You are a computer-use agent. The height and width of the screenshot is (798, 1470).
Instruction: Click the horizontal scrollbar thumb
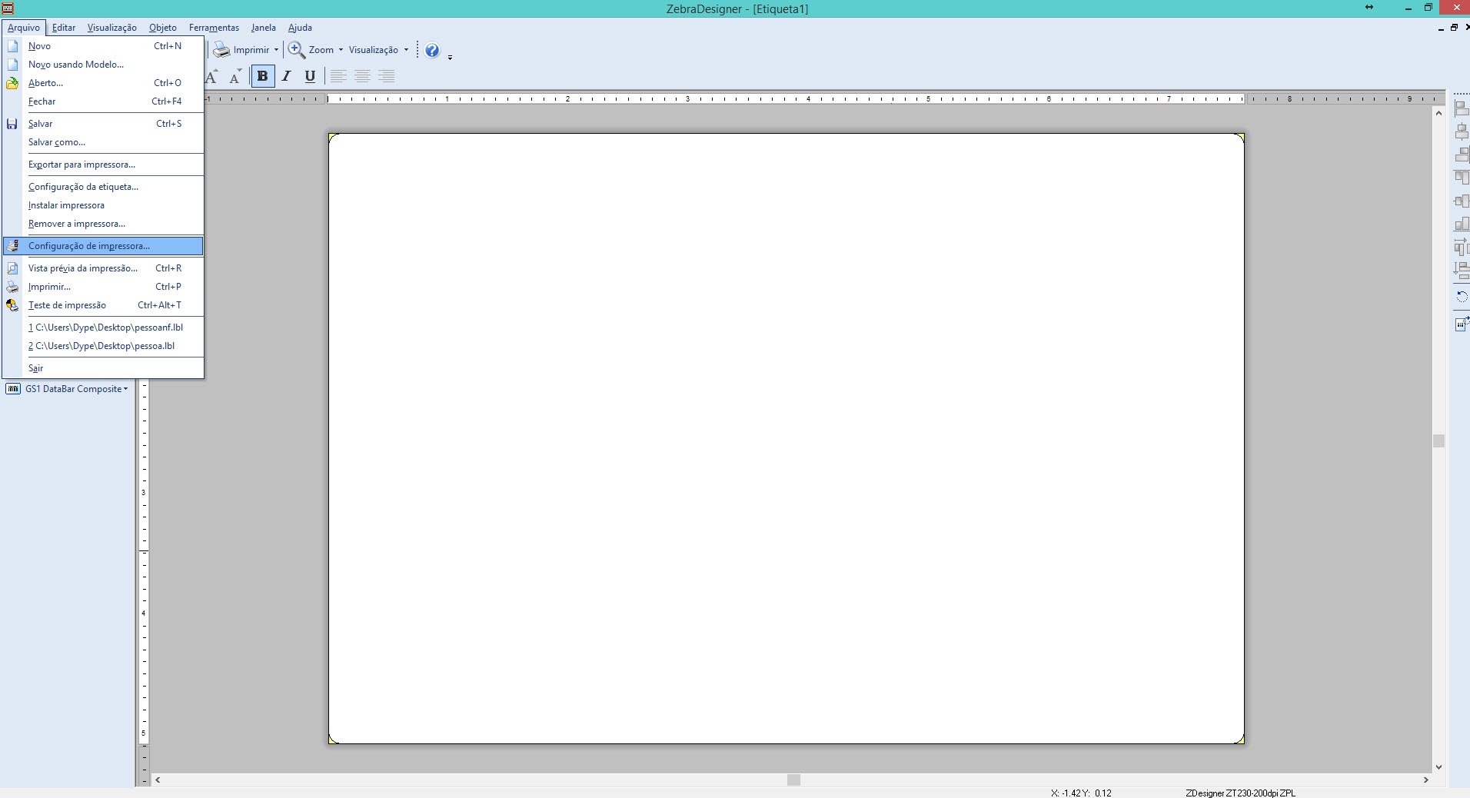pos(793,780)
